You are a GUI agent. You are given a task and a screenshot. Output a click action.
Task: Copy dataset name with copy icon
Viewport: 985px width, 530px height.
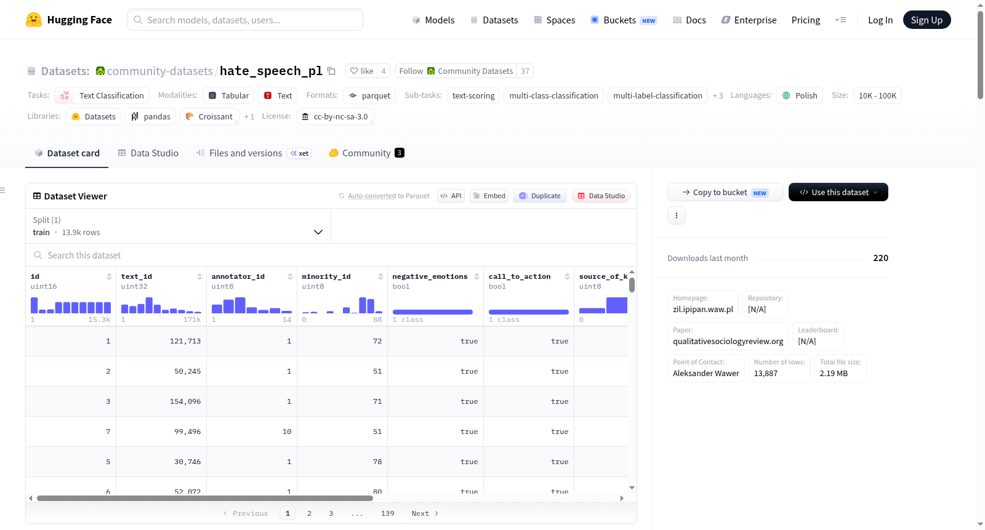pyautogui.click(x=331, y=71)
